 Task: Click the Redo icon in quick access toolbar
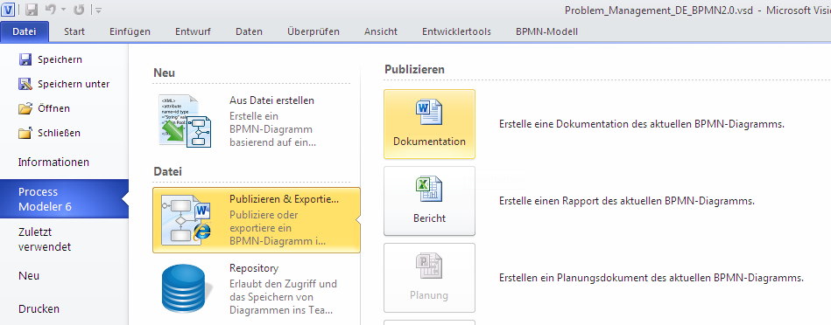click(79, 10)
